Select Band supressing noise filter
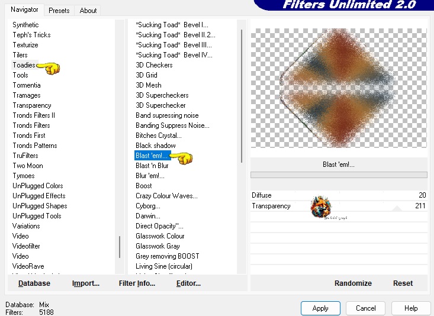Screen dimensions: 434x316 (x=167, y=115)
